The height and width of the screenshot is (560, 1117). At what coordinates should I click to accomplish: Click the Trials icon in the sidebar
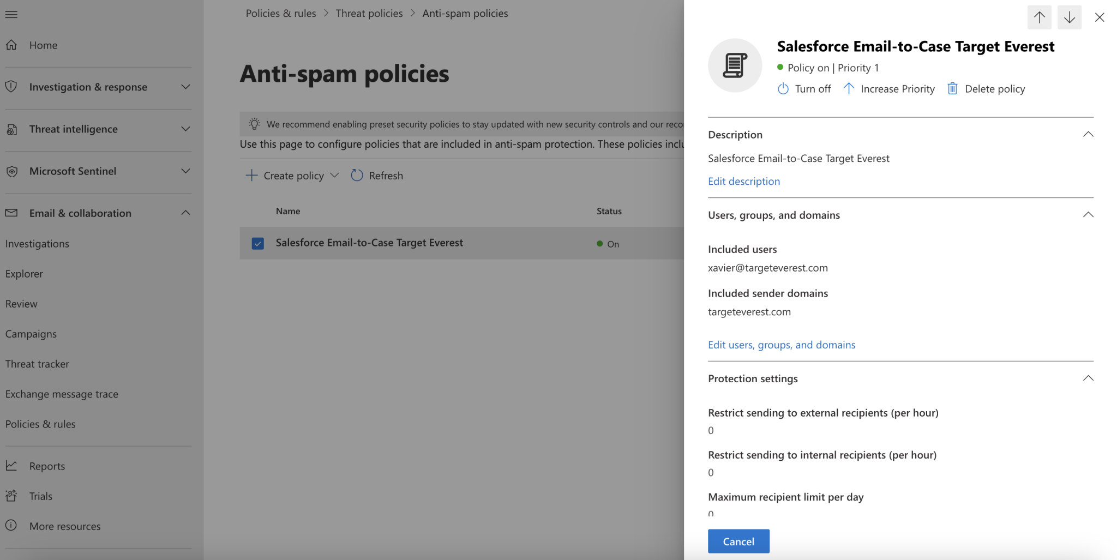(x=11, y=496)
